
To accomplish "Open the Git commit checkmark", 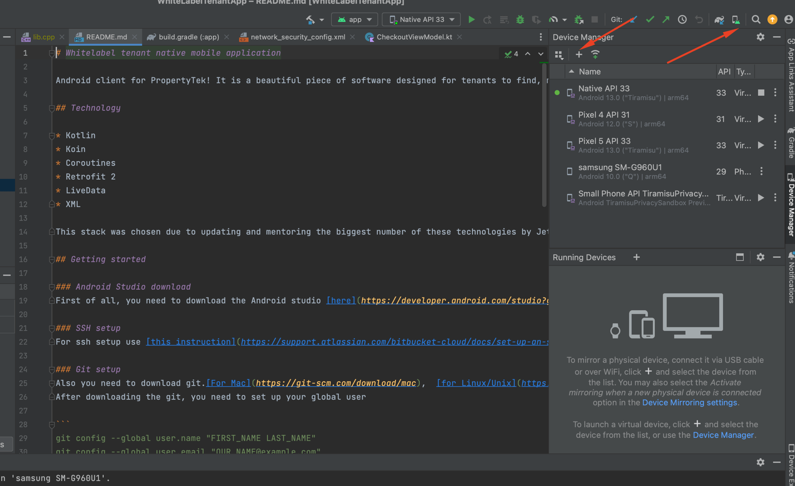I will pos(650,19).
